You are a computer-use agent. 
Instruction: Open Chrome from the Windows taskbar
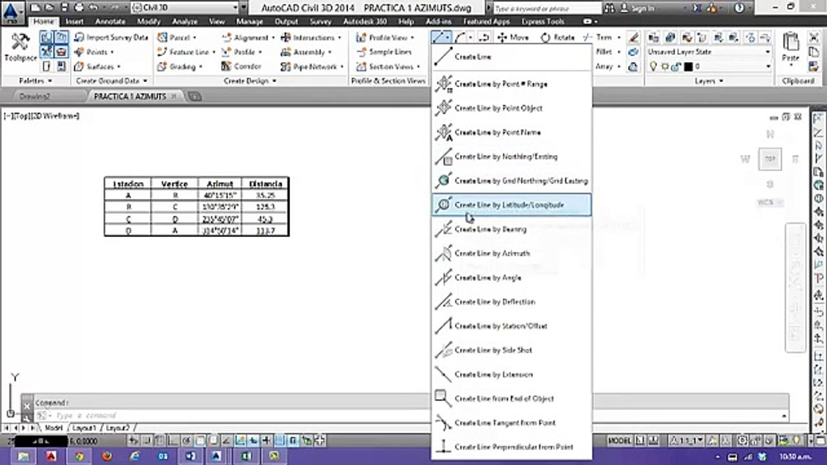(79, 456)
